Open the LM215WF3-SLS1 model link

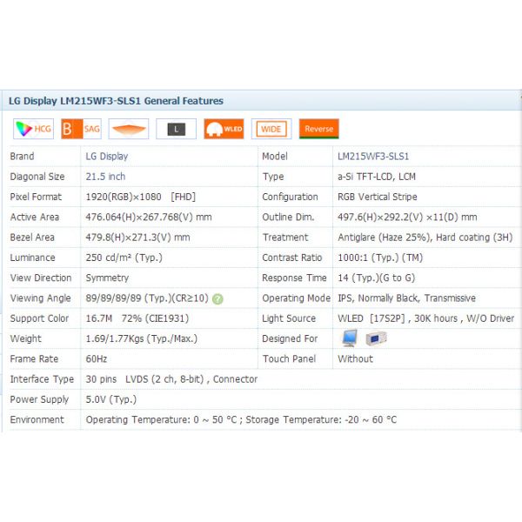[373, 157]
